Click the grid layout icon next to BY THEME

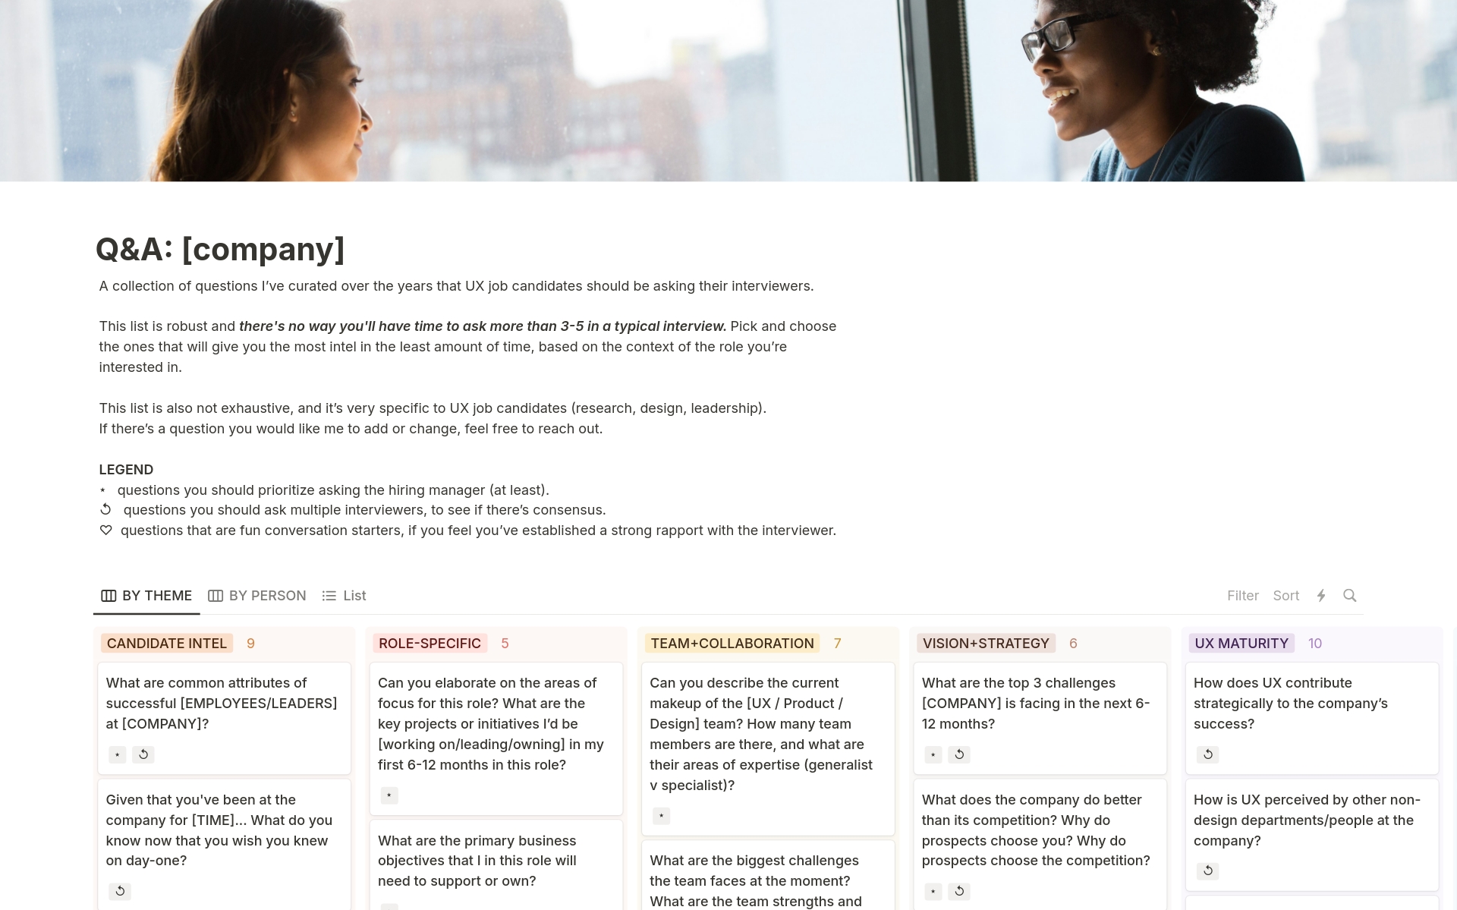click(108, 594)
